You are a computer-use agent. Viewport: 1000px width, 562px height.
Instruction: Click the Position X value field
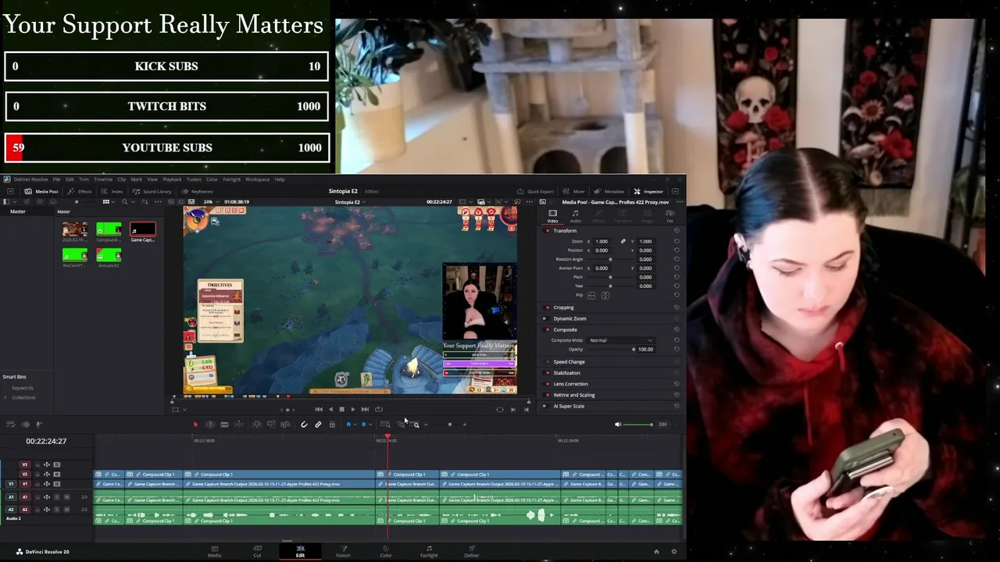[602, 251]
